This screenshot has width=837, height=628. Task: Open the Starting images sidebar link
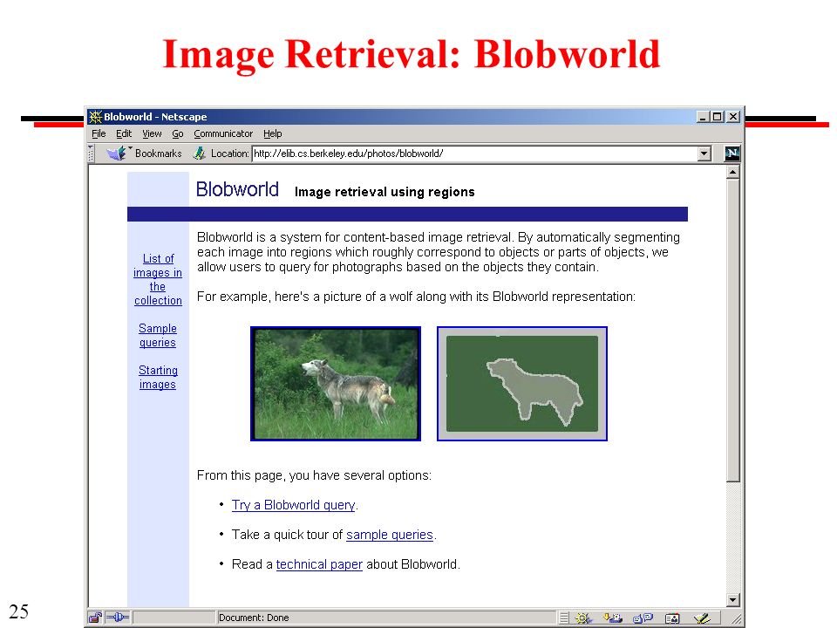tap(158, 377)
